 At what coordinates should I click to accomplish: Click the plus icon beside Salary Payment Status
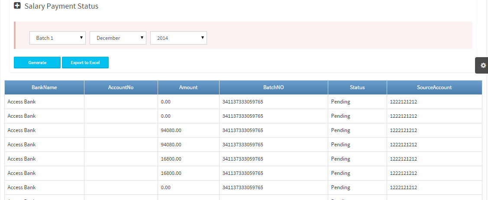tap(17, 6)
